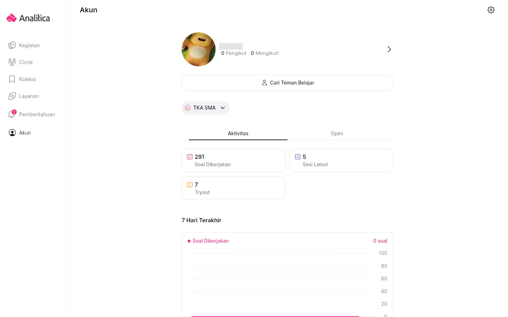The image size is (508, 317).
Task: View the 0 Mengikuti following link
Action: (x=265, y=53)
